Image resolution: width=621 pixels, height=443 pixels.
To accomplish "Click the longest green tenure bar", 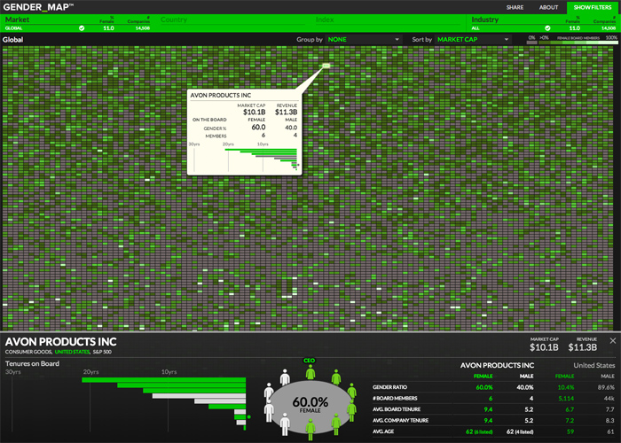I will point(163,380).
